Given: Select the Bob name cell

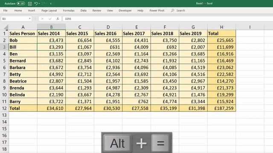Looking at the screenshot, I should point(23,40).
